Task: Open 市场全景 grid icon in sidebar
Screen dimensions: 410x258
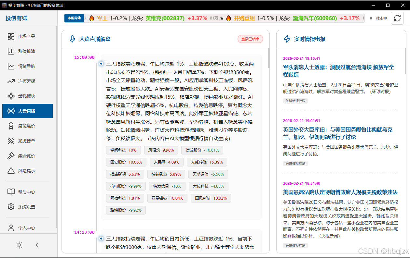Action: (x=11, y=36)
